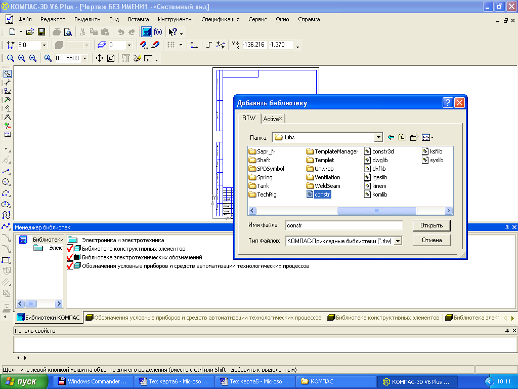This screenshot has width=518, height=389.
Task: Select the TemplateManager folder
Action: pyautogui.click(x=332, y=151)
